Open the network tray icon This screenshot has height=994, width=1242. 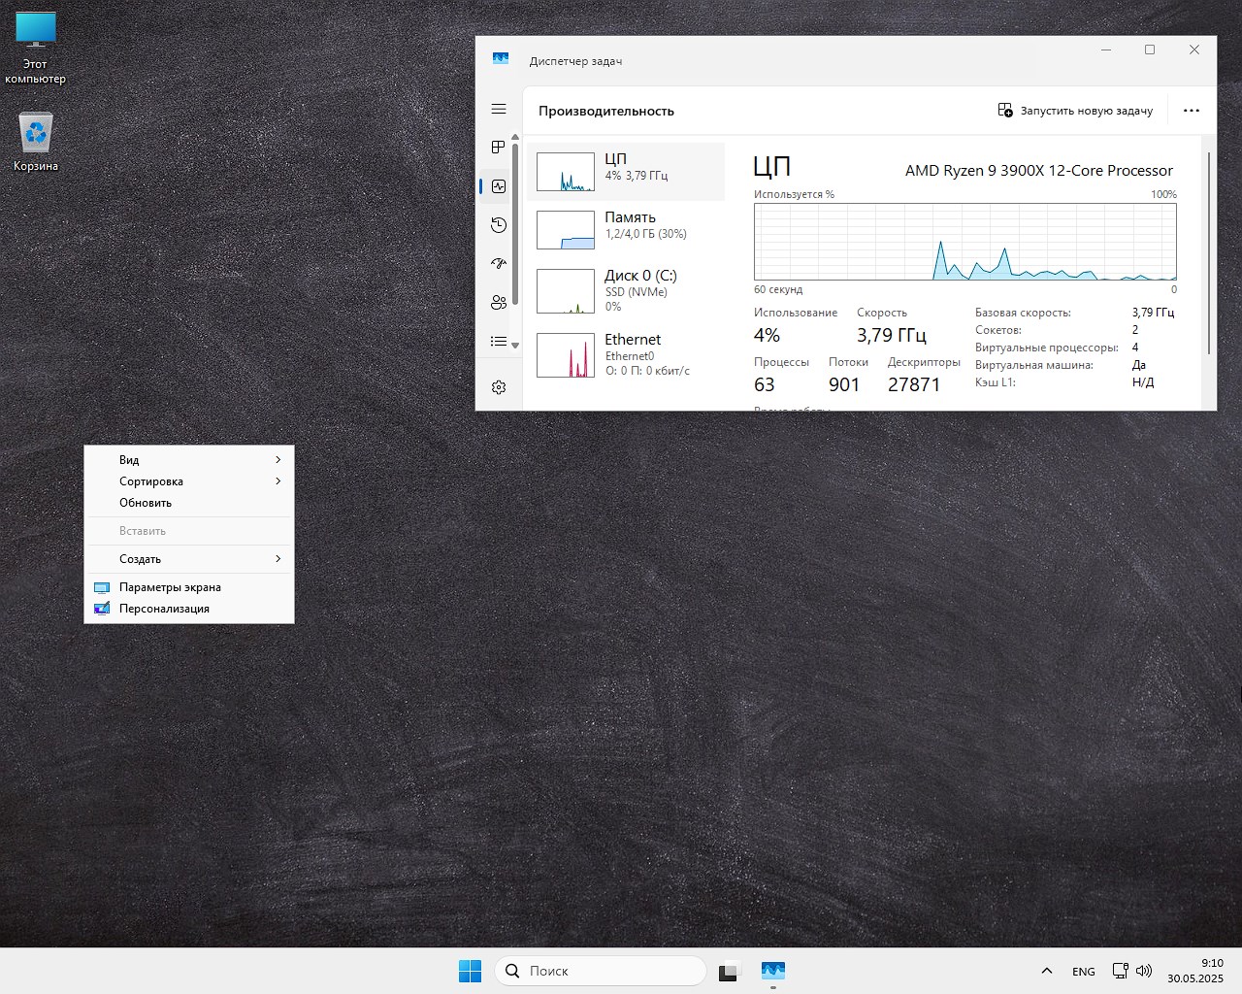(1120, 971)
